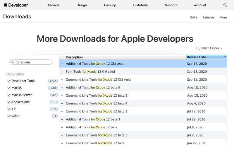Uncheck the Developer Tools category

pos(9,81)
